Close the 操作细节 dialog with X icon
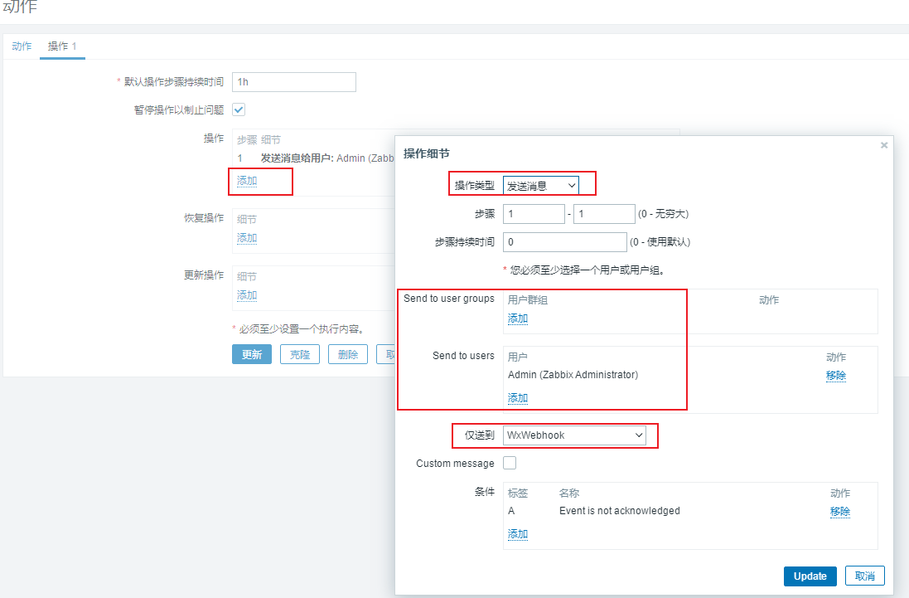 883,144
